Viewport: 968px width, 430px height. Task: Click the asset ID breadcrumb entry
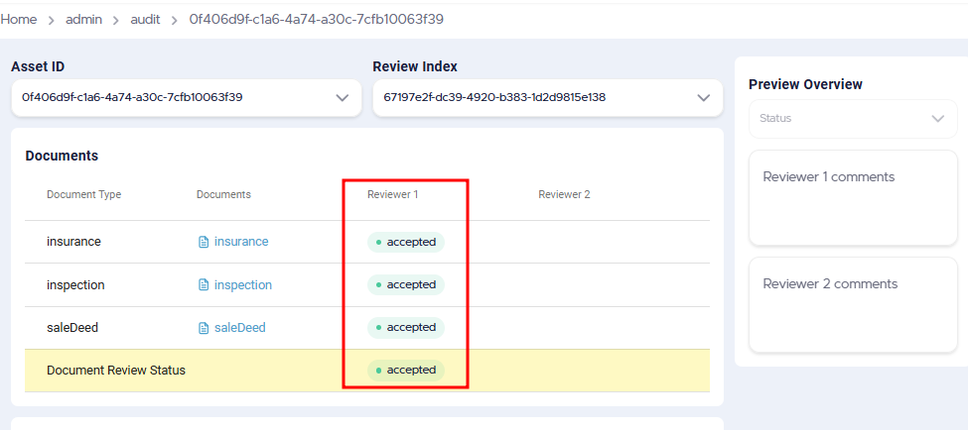point(316,20)
